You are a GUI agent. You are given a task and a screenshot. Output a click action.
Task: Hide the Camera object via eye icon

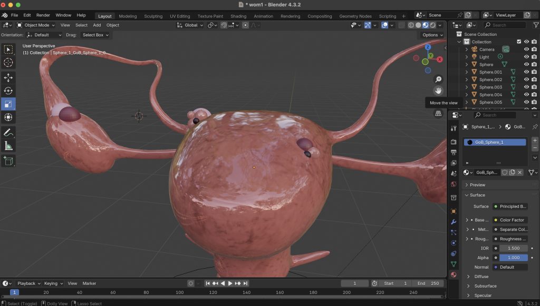click(x=526, y=50)
